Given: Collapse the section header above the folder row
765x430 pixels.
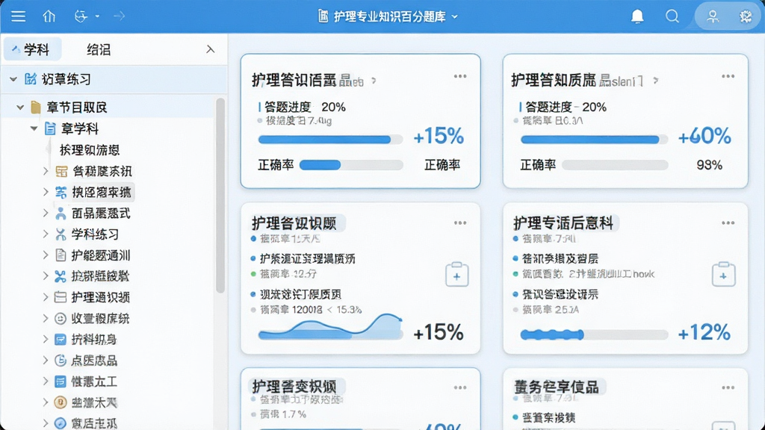Looking at the screenshot, I should [13, 79].
